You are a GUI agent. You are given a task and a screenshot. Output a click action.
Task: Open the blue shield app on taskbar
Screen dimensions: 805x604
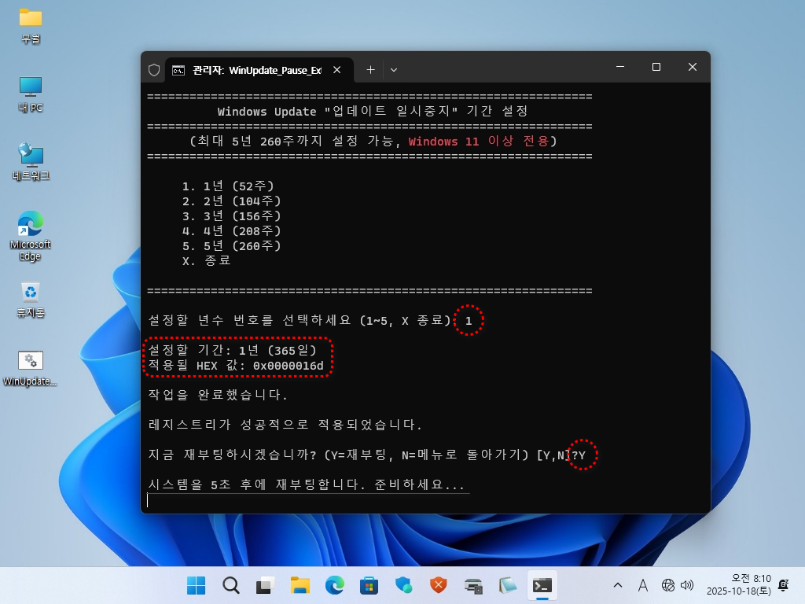(403, 585)
